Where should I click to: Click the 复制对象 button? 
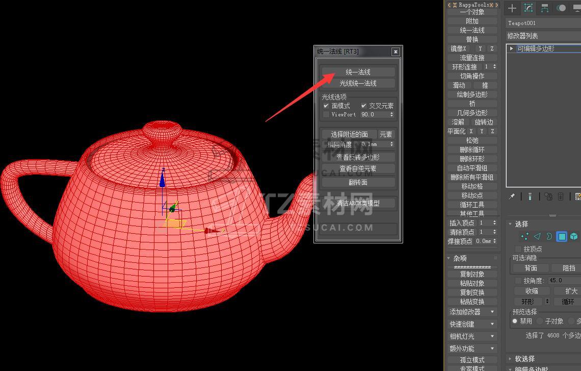472,274
